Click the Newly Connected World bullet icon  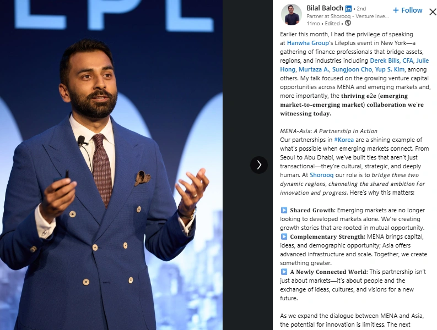click(x=284, y=272)
